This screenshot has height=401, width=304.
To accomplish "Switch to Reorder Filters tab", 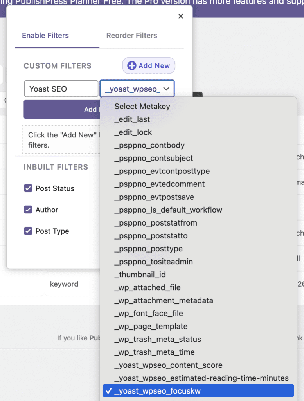I will (131, 35).
